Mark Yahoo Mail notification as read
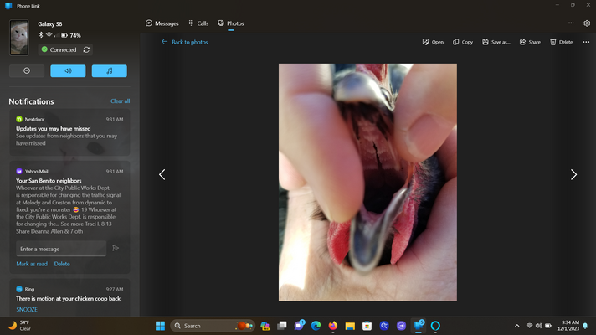596x335 pixels. click(x=32, y=264)
